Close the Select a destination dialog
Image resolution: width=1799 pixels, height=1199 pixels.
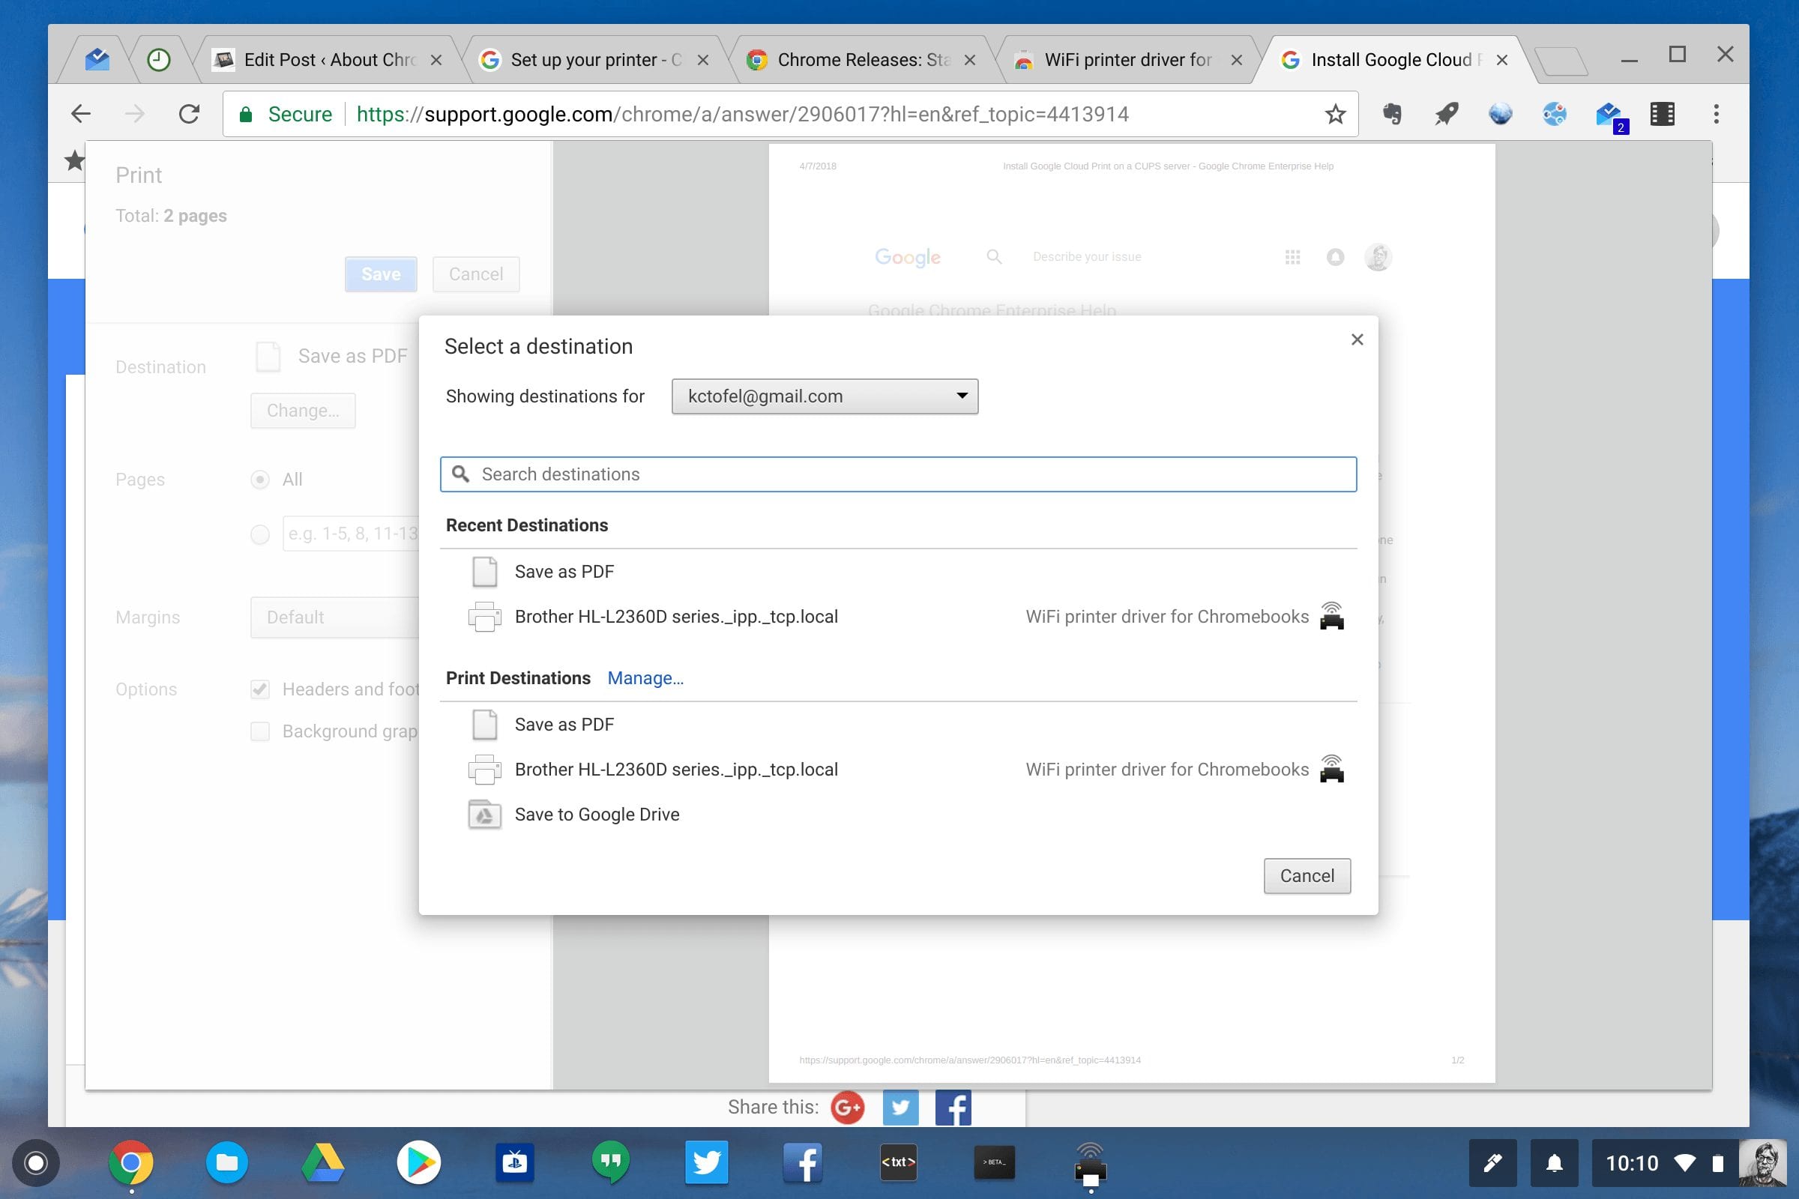[1357, 339]
